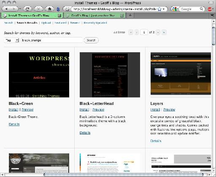
Task: Click the Layers theme title
Action: [x=157, y=104]
